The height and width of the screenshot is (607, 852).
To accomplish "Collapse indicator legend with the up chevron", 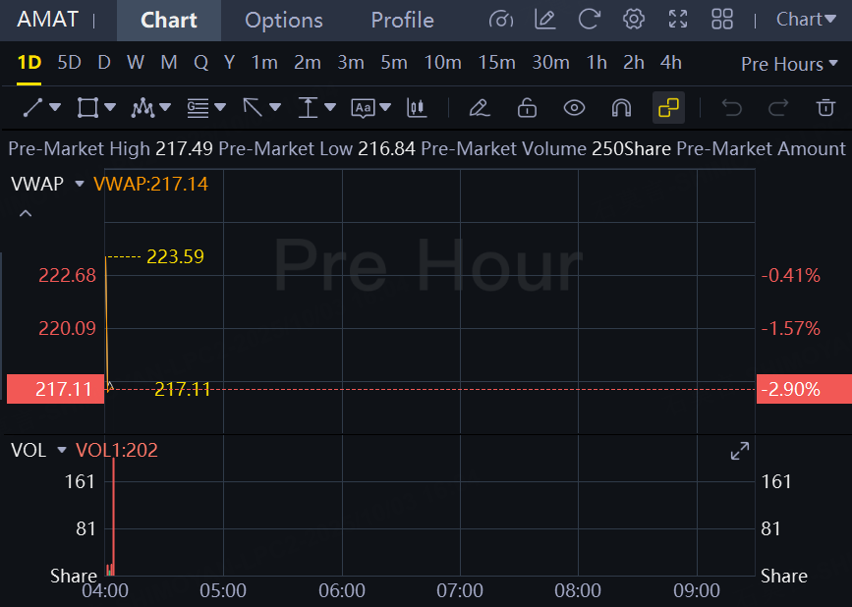I will point(26,213).
